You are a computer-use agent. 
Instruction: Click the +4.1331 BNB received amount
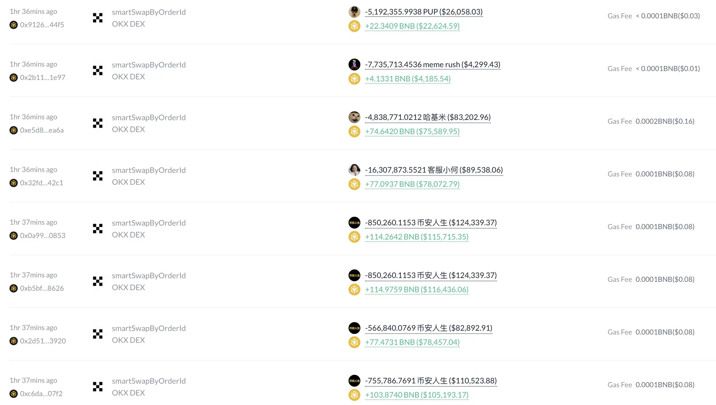pyautogui.click(x=408, y=79)
